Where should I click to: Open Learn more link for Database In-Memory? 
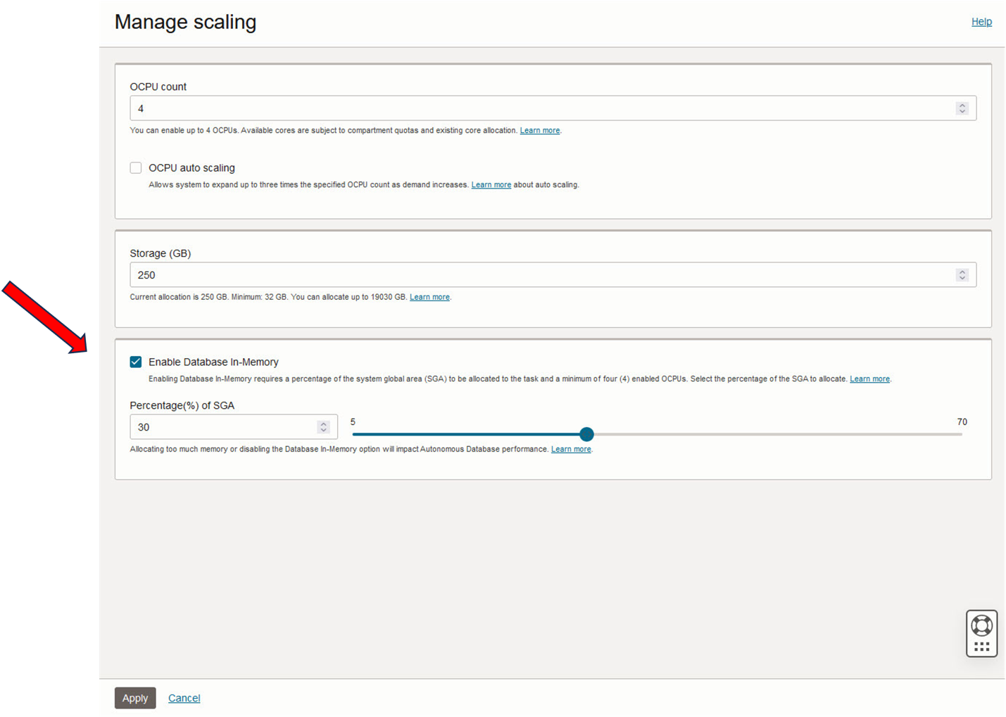pyautogui.click(x=869, y=379)
